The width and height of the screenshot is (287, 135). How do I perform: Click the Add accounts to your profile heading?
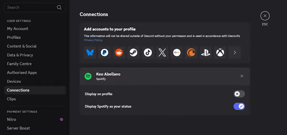click(110, 29)
